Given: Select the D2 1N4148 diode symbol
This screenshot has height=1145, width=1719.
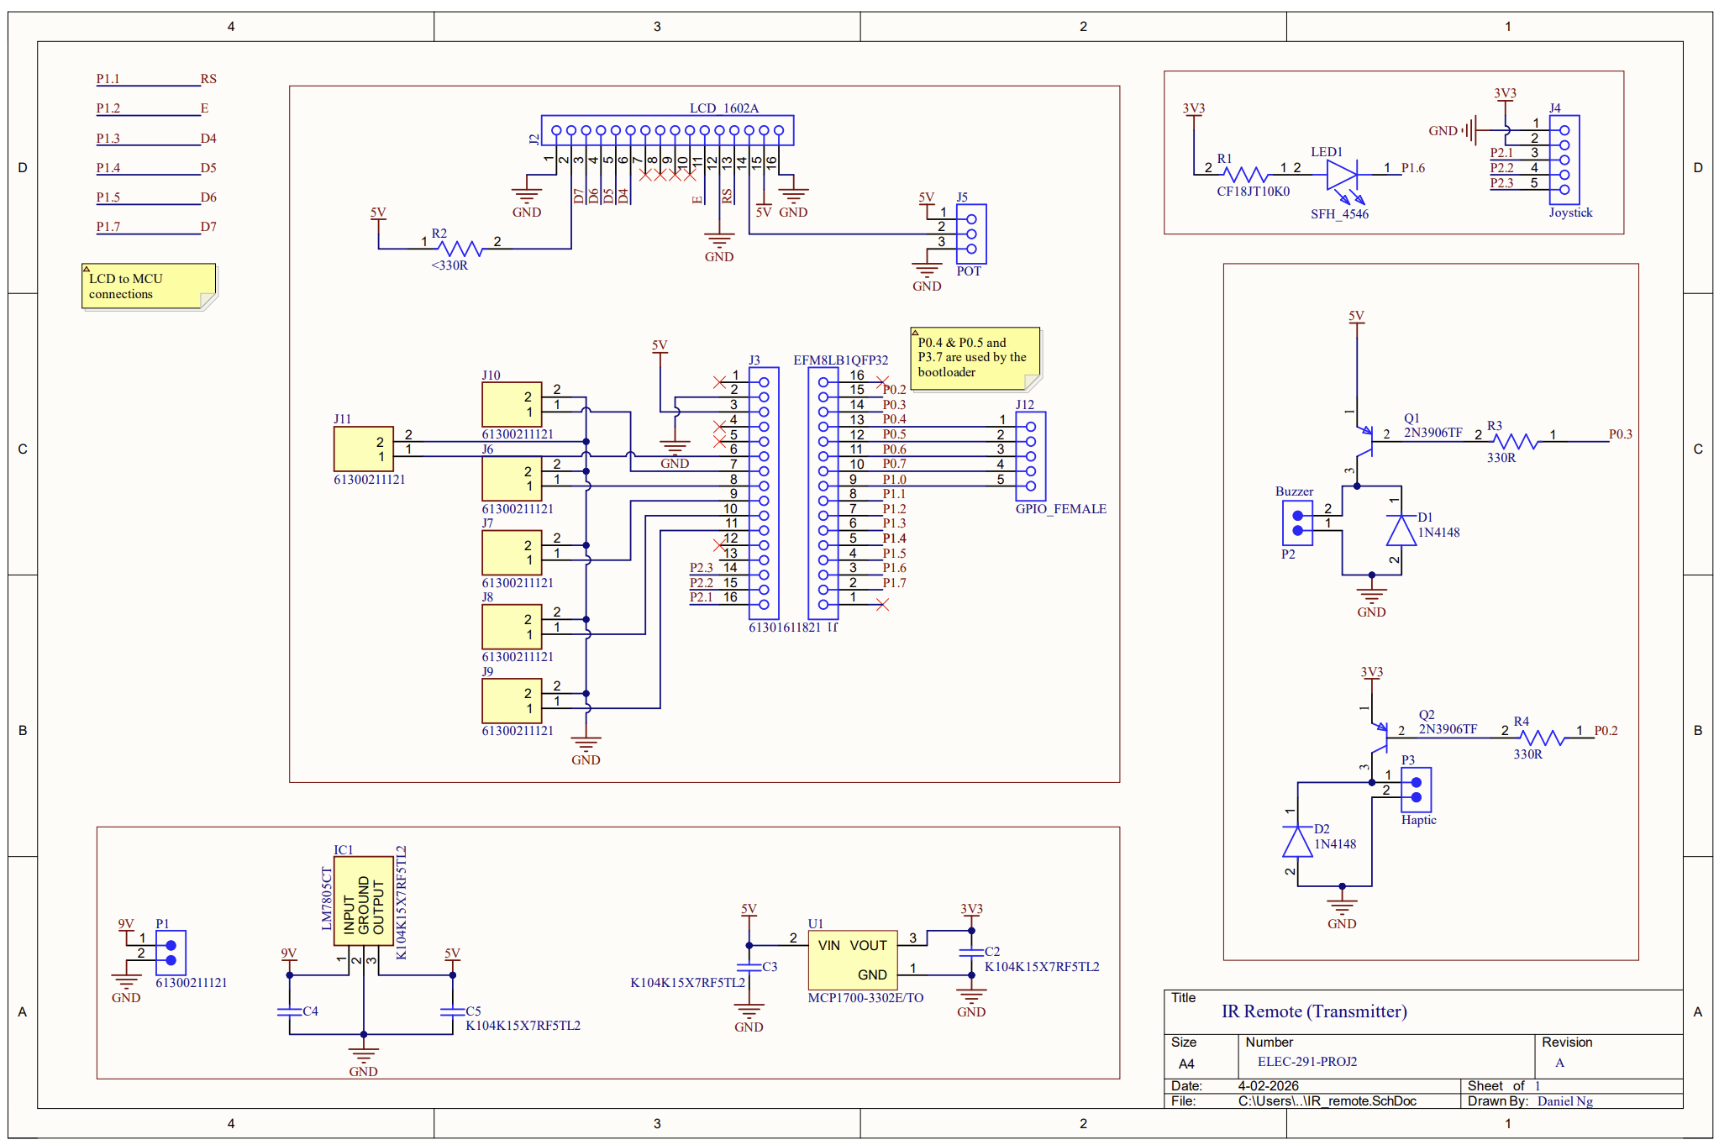Looking at the screenshot, I should click(1298, 840).
